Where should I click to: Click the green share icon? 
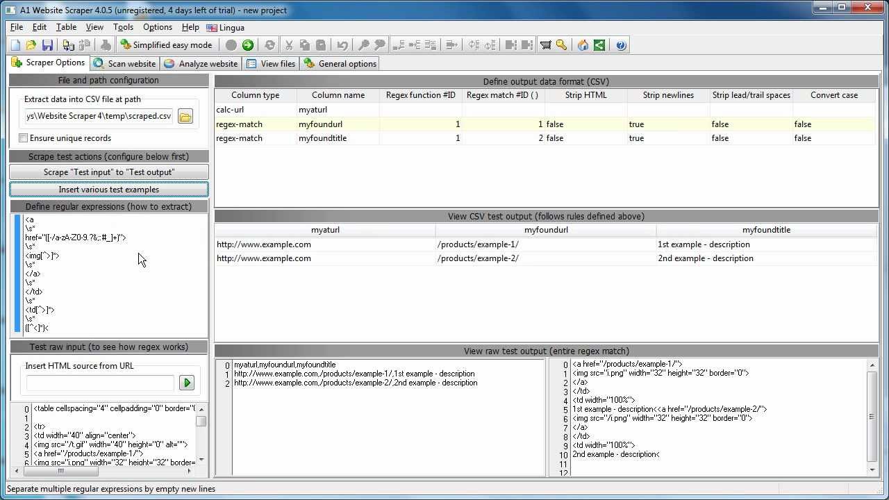[x=599, y=45]
